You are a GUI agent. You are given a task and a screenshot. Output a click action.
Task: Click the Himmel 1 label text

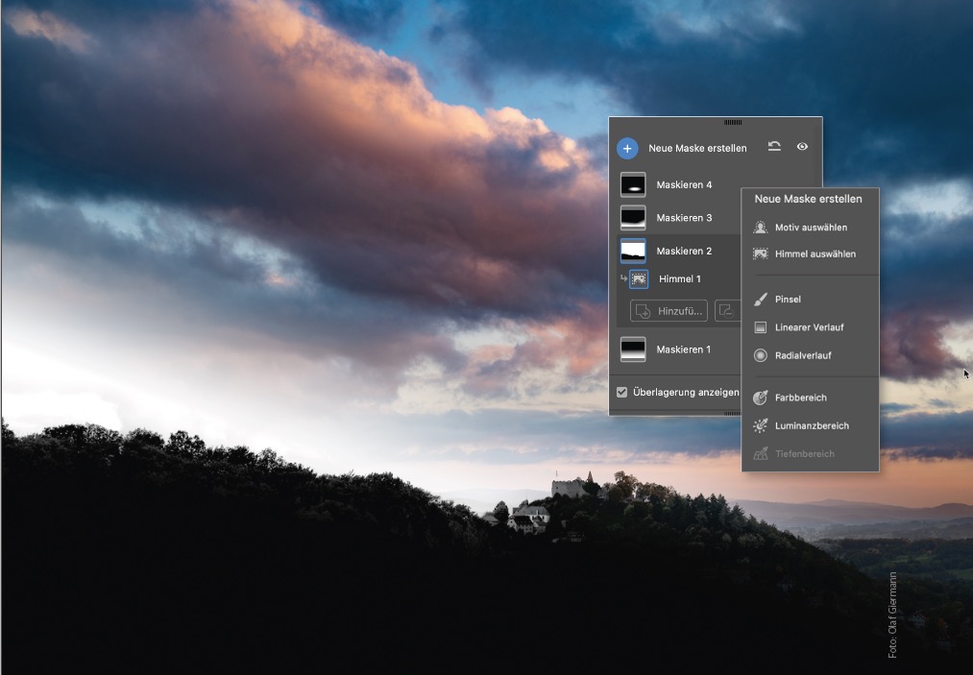(x=679, y=279)
